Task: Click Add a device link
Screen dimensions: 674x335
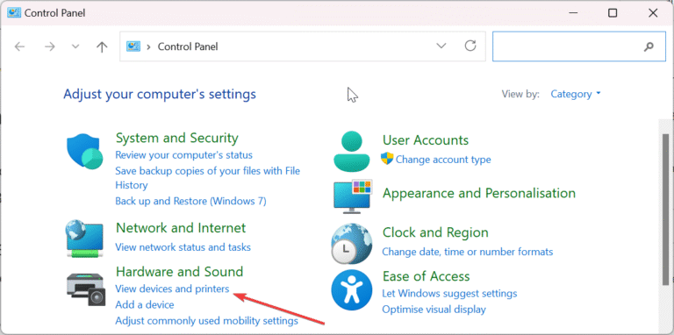Action: [145, 305]
